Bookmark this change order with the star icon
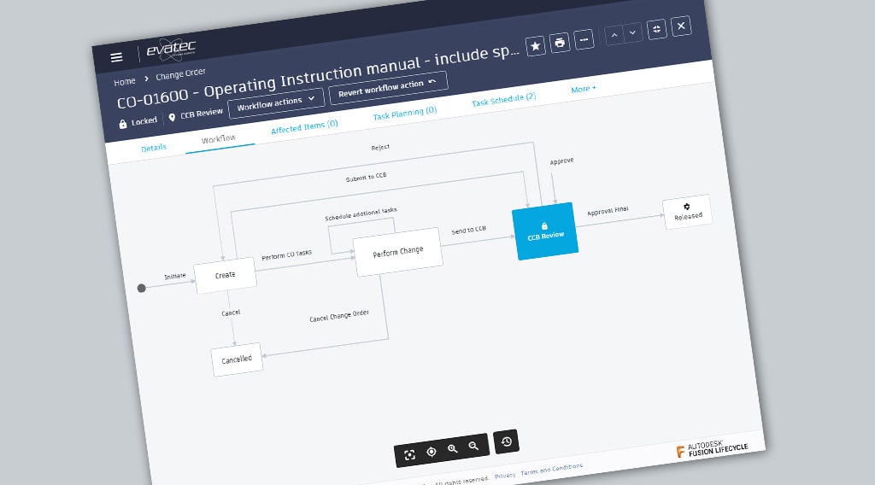This screenshot has width=875, height=485. [535, 46]
